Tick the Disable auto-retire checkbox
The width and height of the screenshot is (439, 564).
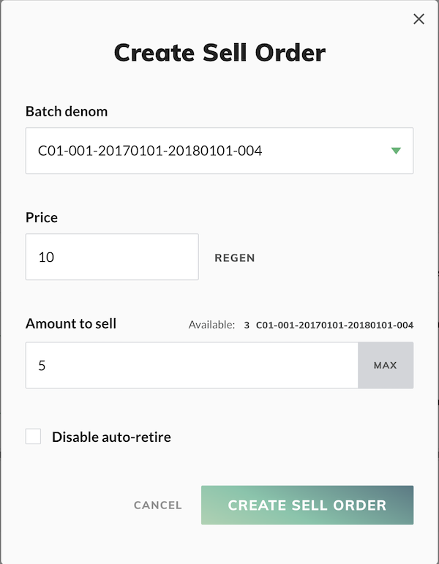(34, 437)
